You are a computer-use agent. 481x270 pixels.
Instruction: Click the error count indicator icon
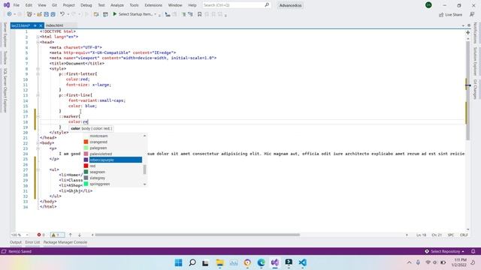pyautogui.click(x=39, y=235)
